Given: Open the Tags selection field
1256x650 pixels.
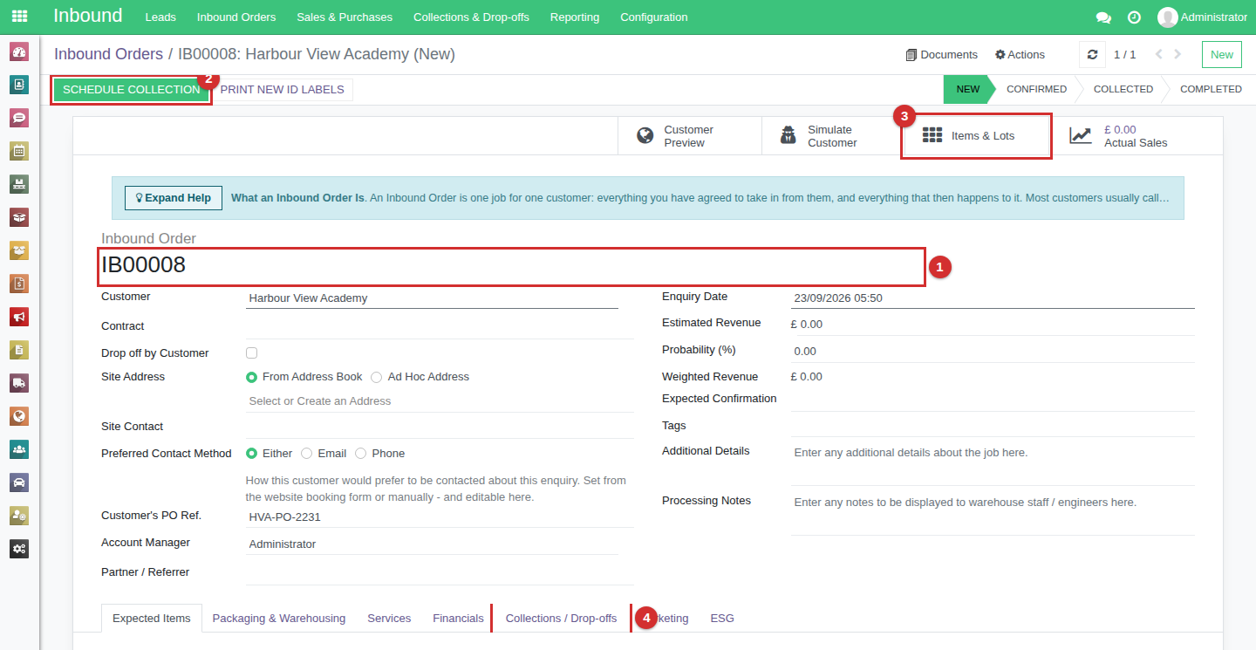Looking at the screenshot, I should 993,426.
